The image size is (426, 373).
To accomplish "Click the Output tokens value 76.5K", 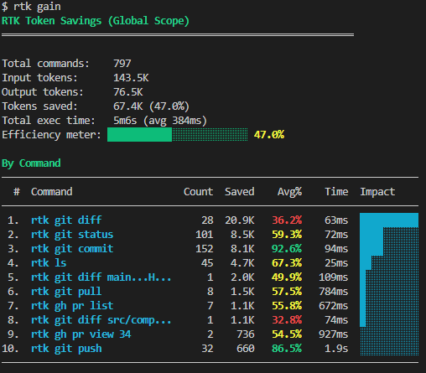I will pos(128,92).
